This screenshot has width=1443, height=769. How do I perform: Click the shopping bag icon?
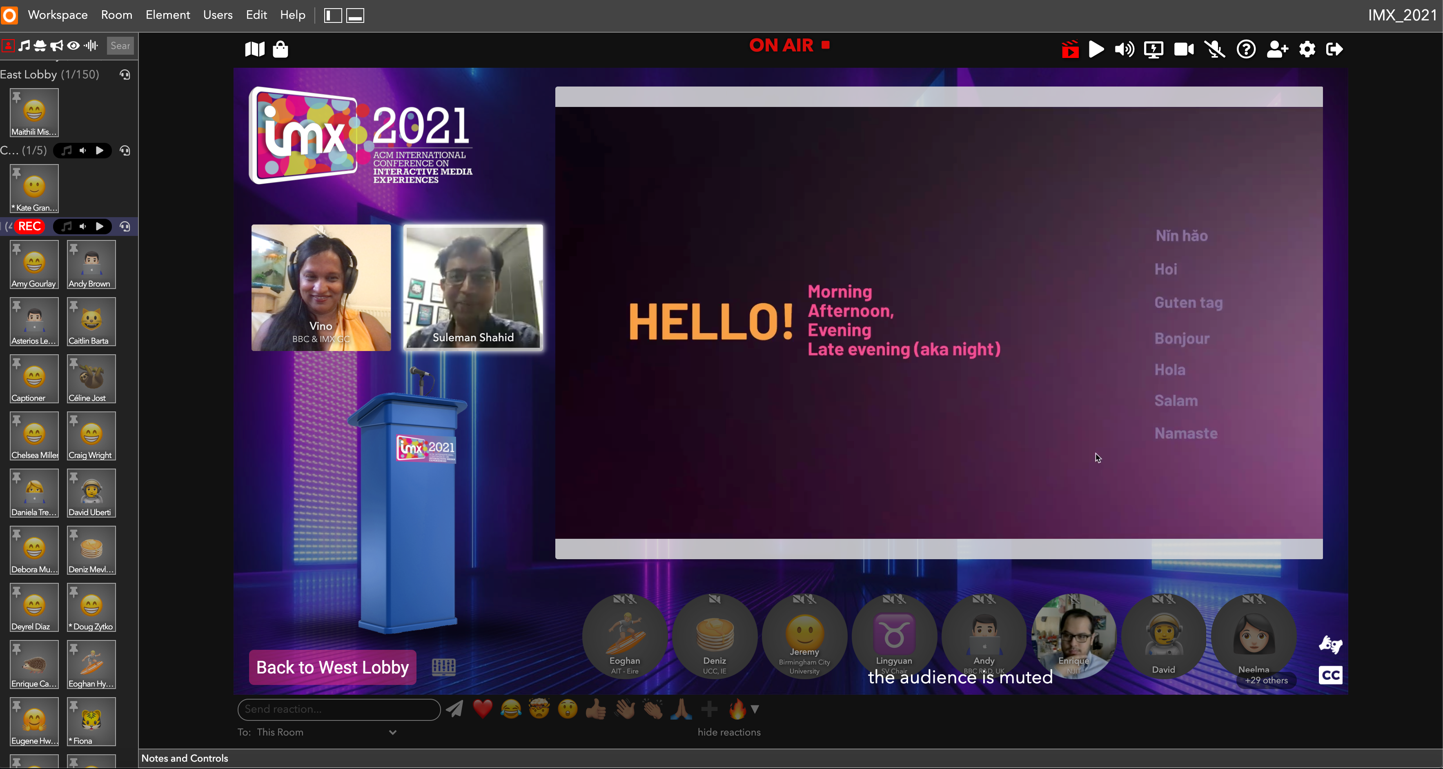tap(280, 49)
